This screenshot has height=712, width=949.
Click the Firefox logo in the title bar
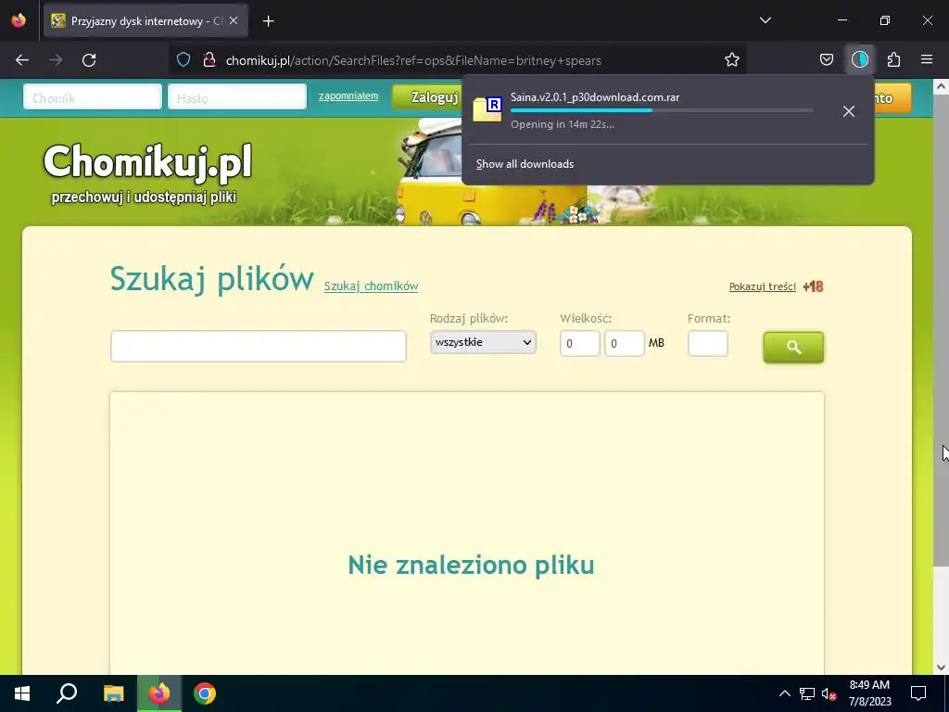pyautogui.click(x=19, y=20)
